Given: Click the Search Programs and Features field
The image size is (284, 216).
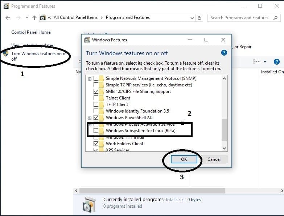Looking at the screenshot, I should click(244, 18).
